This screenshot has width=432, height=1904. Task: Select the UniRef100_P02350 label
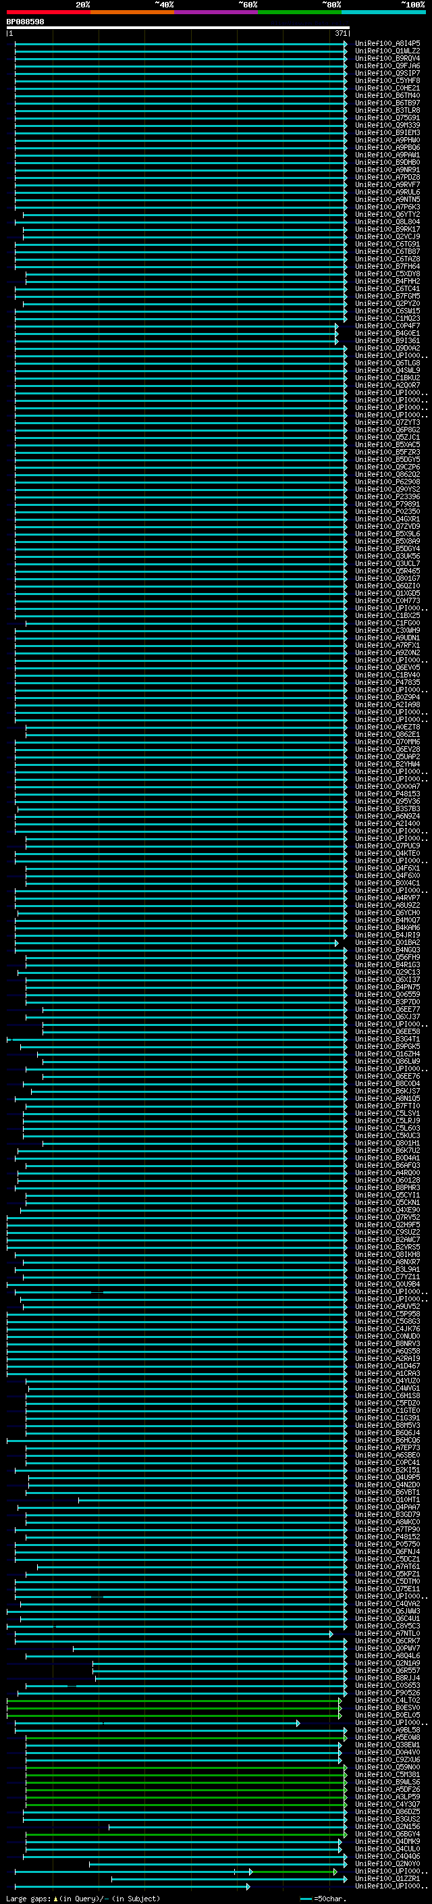pos(387,511)
